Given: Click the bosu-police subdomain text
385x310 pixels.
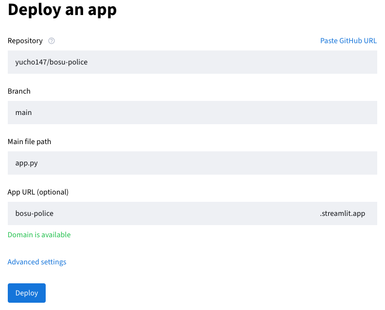Looking at the screenshot, I should click(x=35, y=213).
